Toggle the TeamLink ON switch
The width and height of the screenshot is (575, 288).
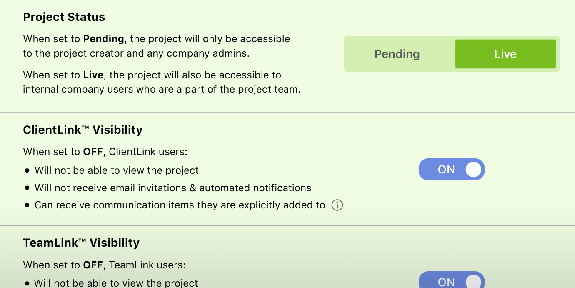[452, 282]
